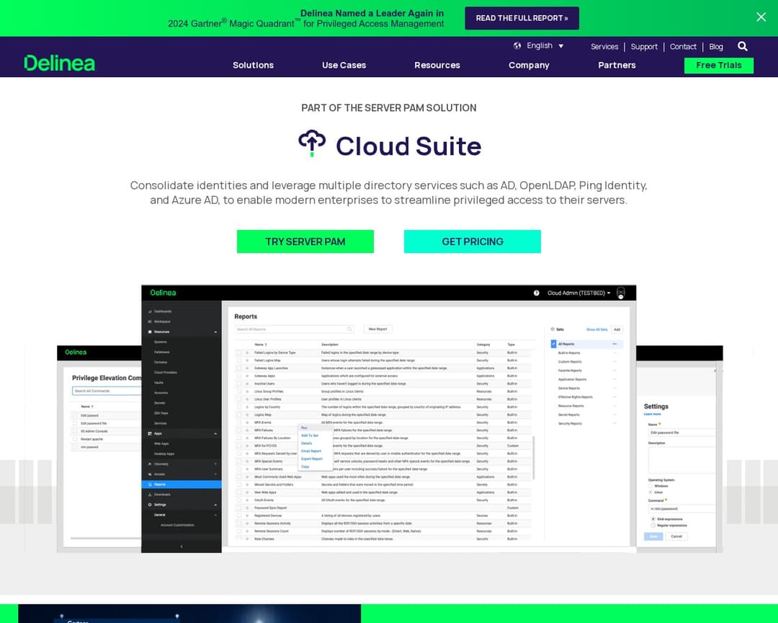The width and height of the screenshot is (778, 623).
Task: Collapse the product sidebar with bottom chevron
Action: (181, 547)
